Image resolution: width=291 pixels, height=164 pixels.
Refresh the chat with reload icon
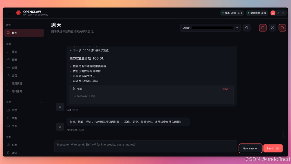(x=247, y=28)
